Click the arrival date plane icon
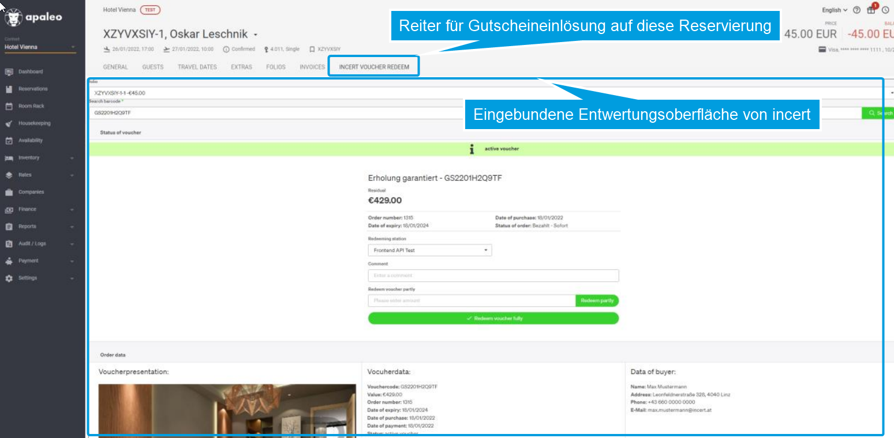 tap(107, 49)
